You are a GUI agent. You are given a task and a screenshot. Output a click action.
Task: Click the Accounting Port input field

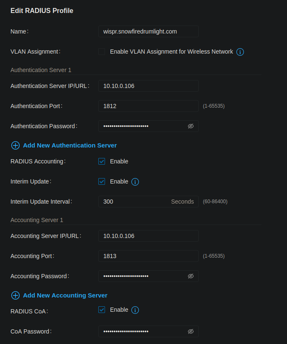click(x=148, y=256)
